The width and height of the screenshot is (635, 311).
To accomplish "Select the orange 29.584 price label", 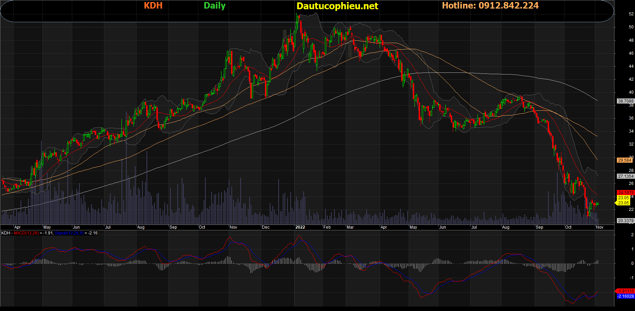I will pyautogui.click(x=625, y=160).
